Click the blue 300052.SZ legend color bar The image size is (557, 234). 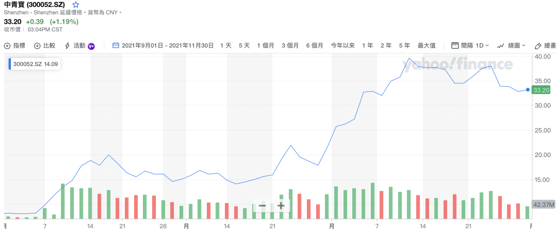[x=9, y=65]
